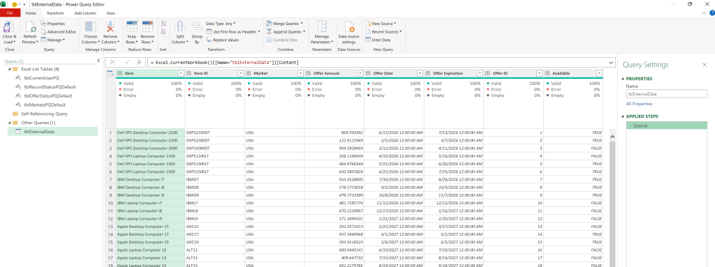Switch to the View ribbon tab

110,13
